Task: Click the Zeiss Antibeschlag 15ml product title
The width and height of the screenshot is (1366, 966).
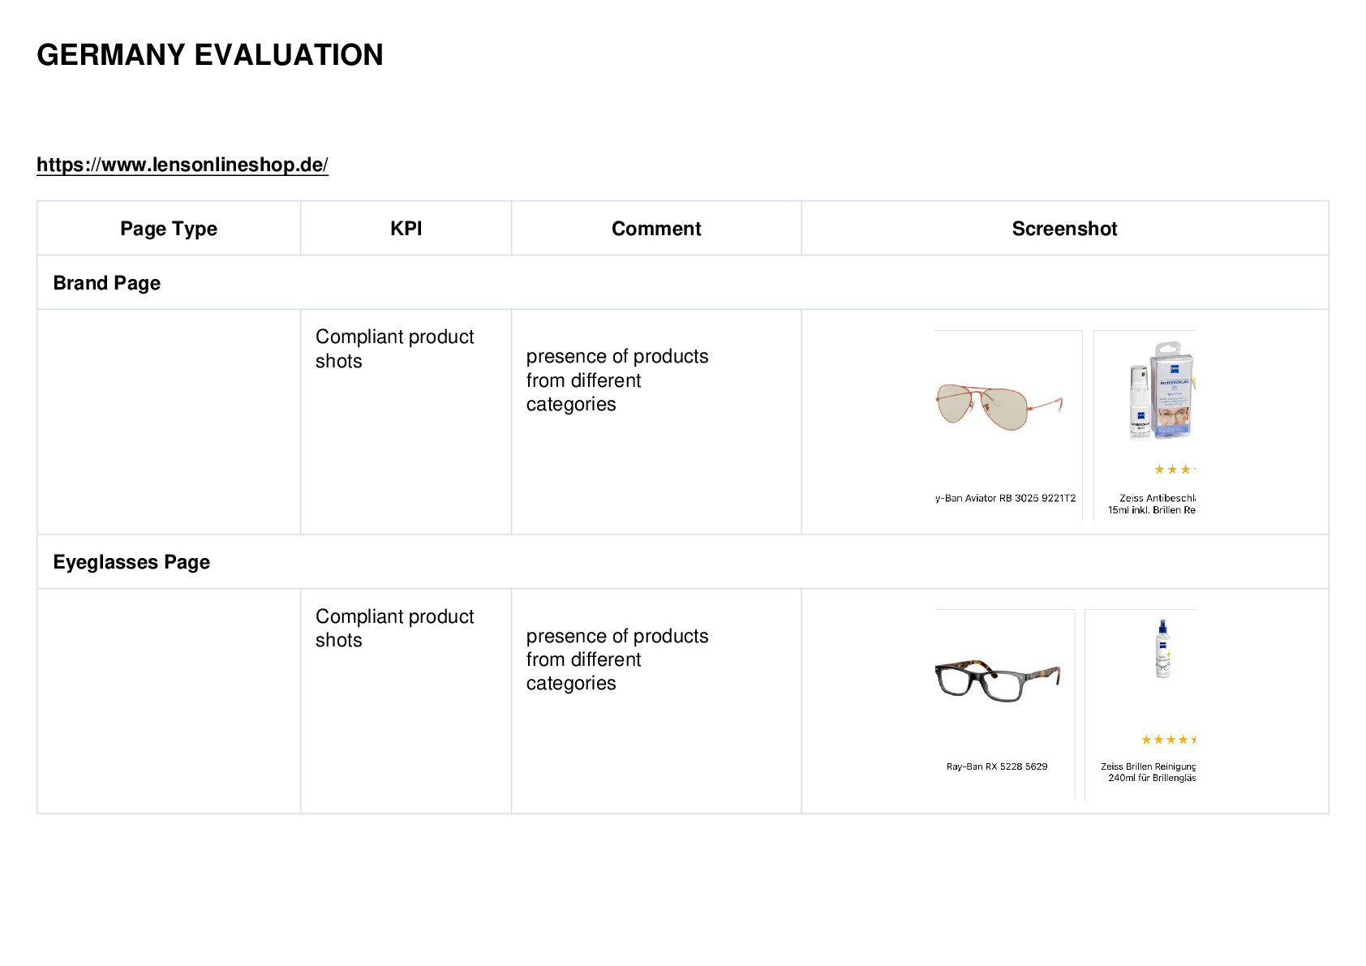Action: click(1152, 504)
